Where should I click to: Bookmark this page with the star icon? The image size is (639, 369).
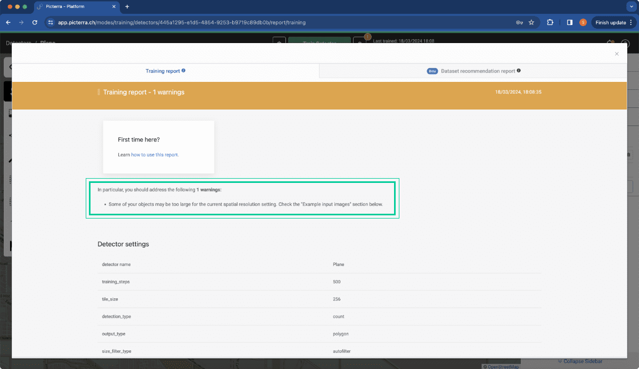point(531,22)
